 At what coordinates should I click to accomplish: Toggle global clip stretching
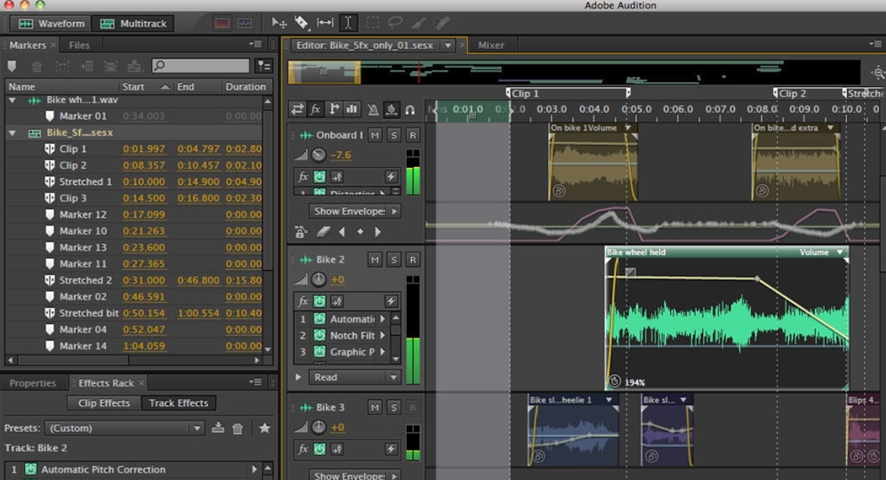pyautogui.click(x=391, y=110)
